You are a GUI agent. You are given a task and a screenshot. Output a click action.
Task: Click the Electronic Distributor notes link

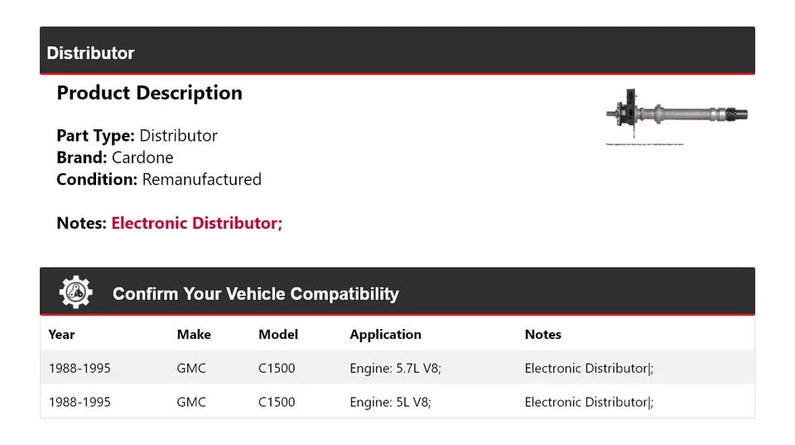197,223
